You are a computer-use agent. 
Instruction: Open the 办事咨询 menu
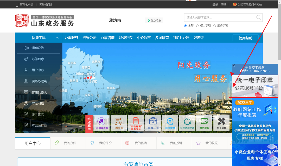pyautogui.click(x=107, y=38)
